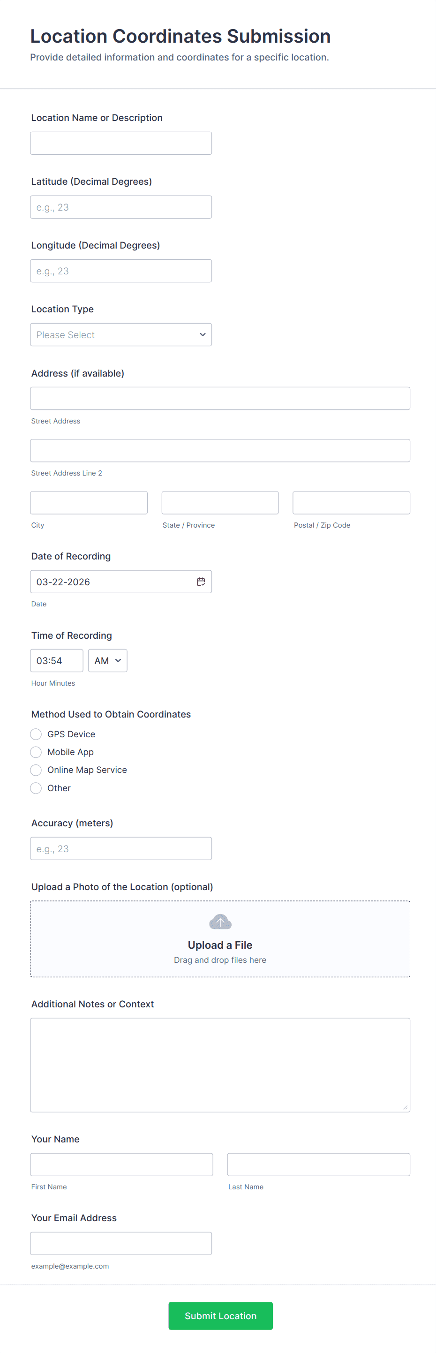
Task: Click the Postal / Zip Code field
Action: (351, 503)
